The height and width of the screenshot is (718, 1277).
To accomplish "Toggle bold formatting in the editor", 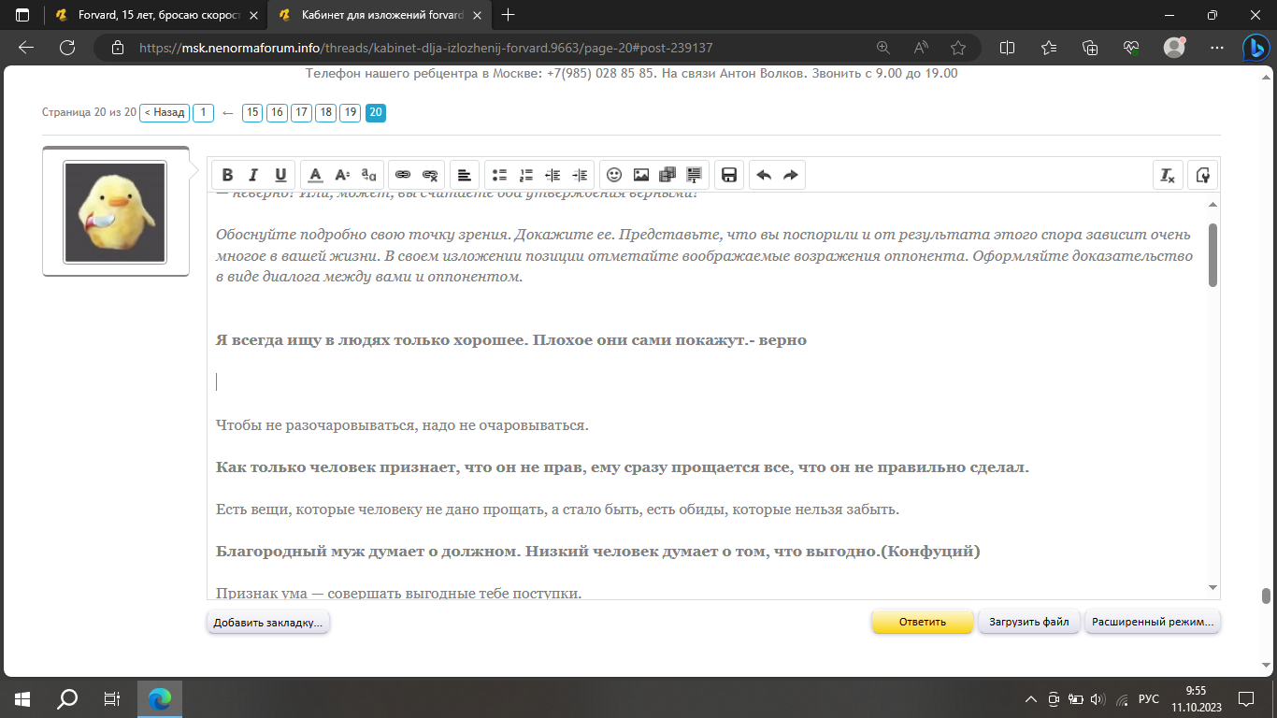I will pos(227,174).
